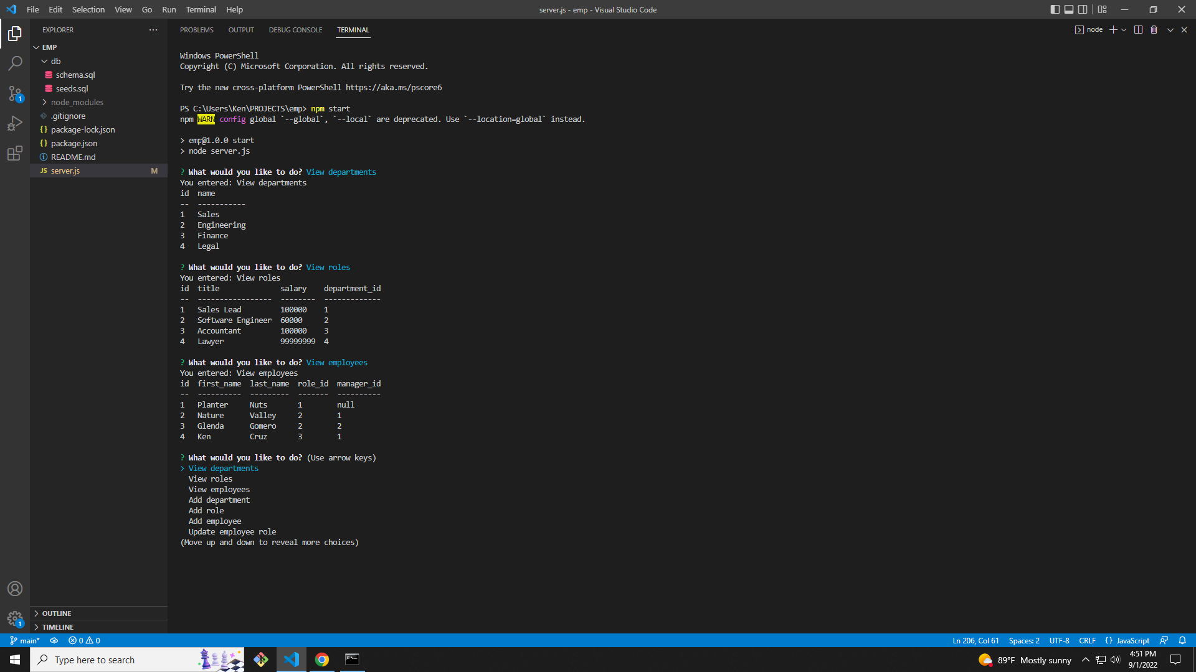Open notifications bell in status bar
This screenshot has width=1196, height=672.
[x=1182, y=640]
